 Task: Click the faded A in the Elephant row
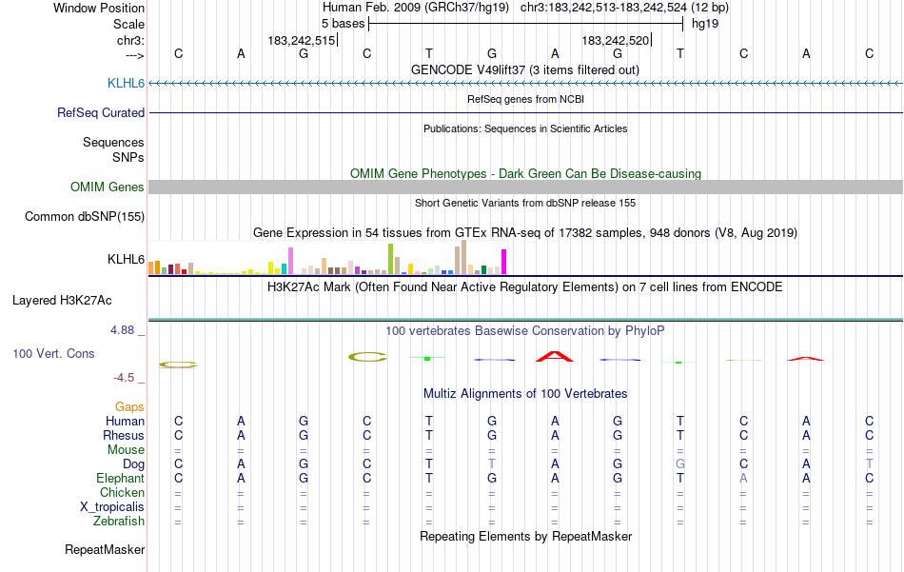point(743,478)
